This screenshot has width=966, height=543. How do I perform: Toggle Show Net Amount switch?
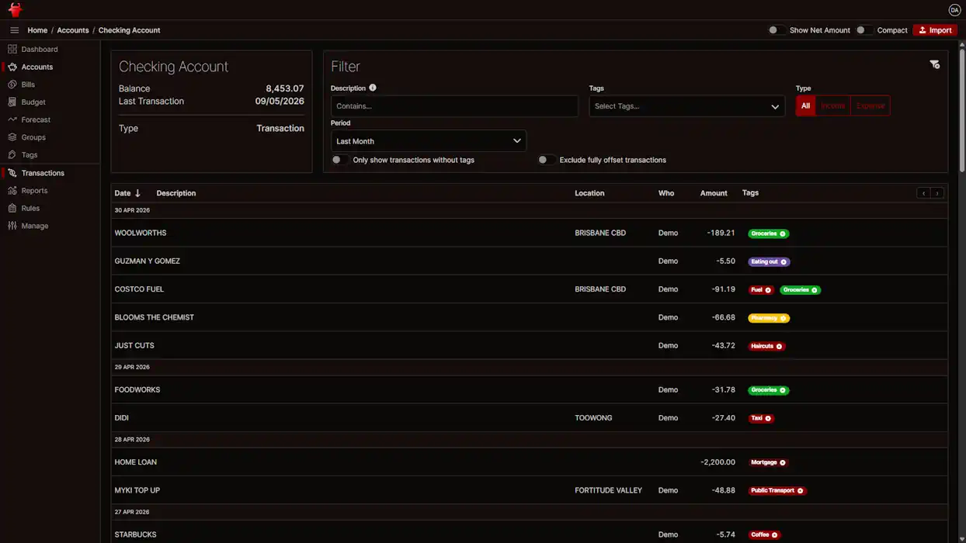(776, 30)
